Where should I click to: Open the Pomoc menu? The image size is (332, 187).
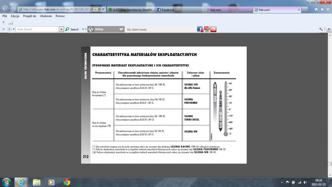60,16
